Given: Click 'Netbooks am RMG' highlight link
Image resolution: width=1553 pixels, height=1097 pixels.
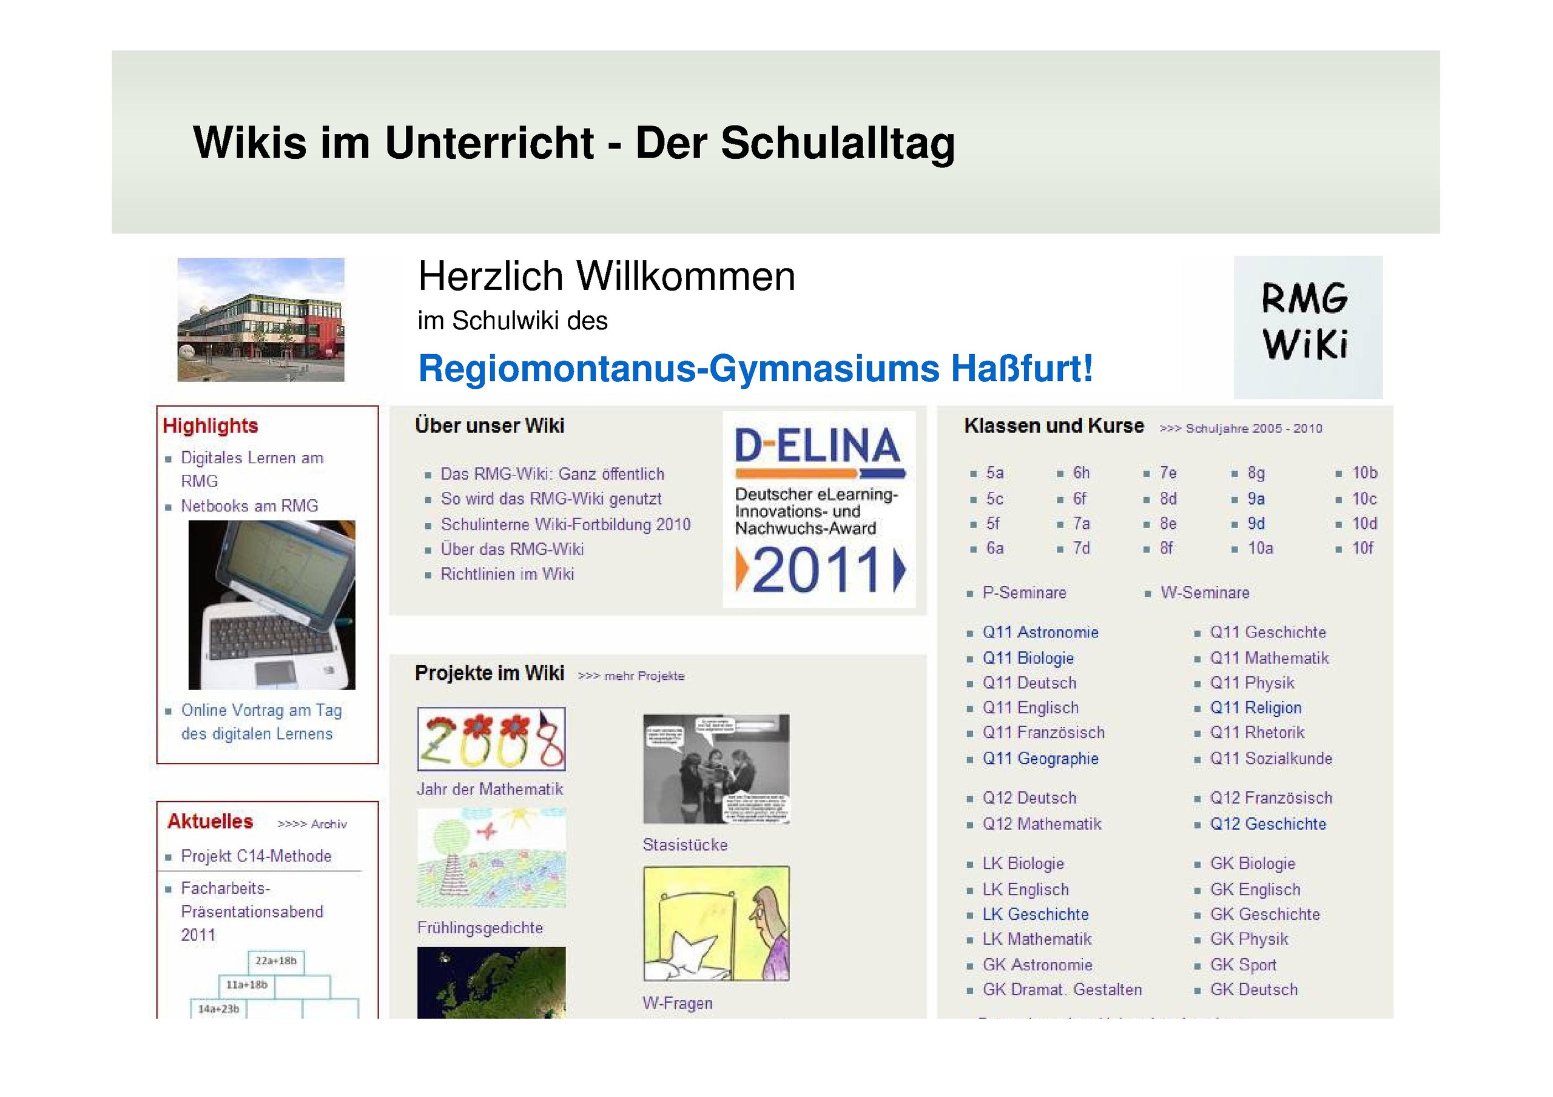Looking at the screenshot, I should [x=249, y=506].
